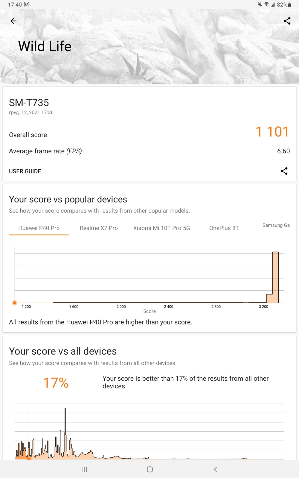This screenshot has height=478, width=299.
Task: Tap the Wi-Fi status icon
Action: click(x=266, y=4)
